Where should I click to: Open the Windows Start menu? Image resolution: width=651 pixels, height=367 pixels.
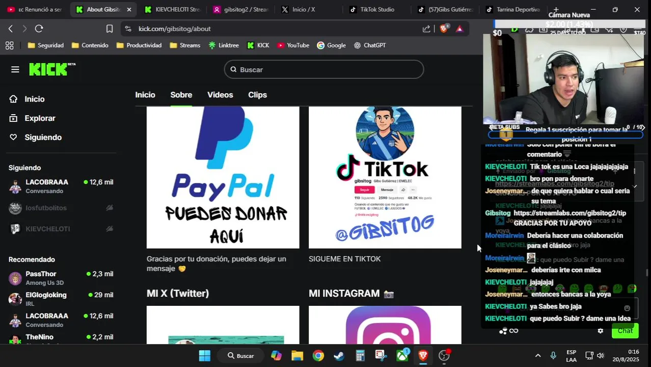coord(204,355)
